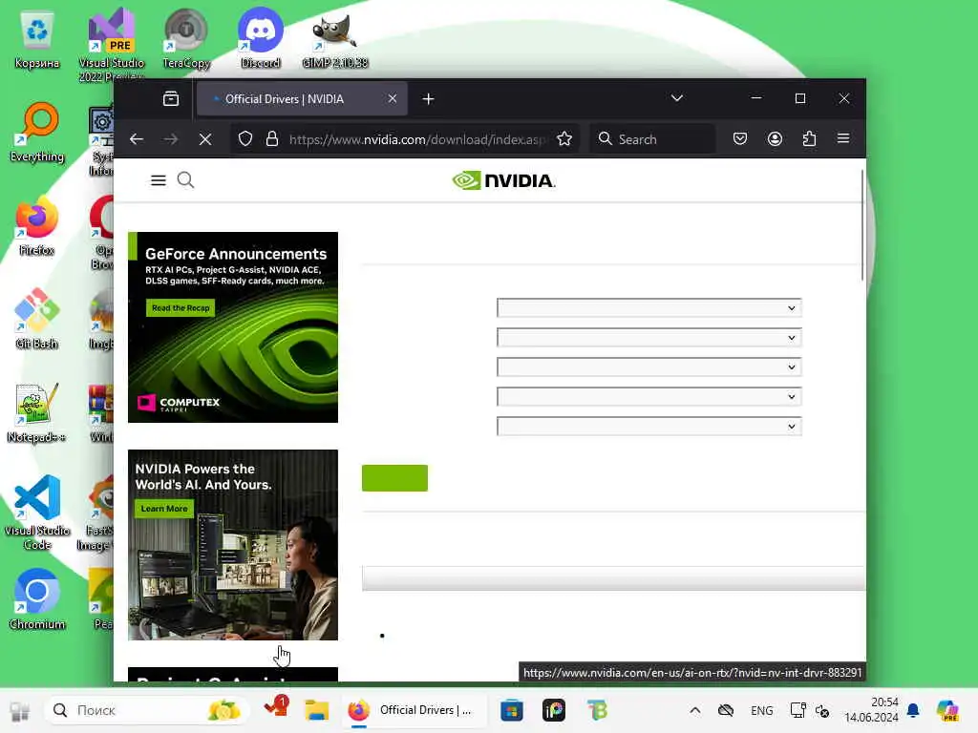Open Save to Pocket button

point(740,138)
